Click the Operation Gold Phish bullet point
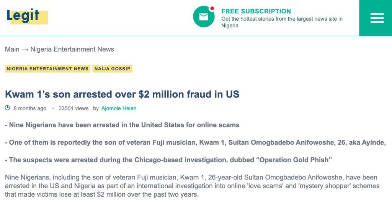This screenshot has height=202, width=392. tap(168, 160)
